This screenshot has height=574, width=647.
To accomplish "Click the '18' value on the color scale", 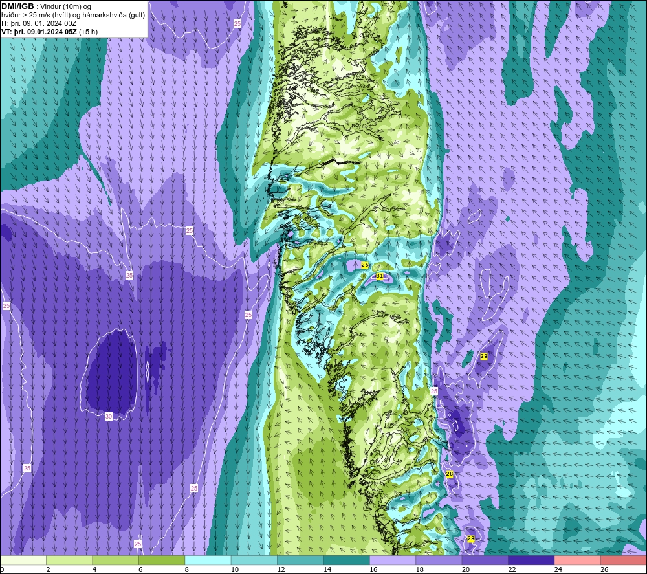I will point(420,569).
